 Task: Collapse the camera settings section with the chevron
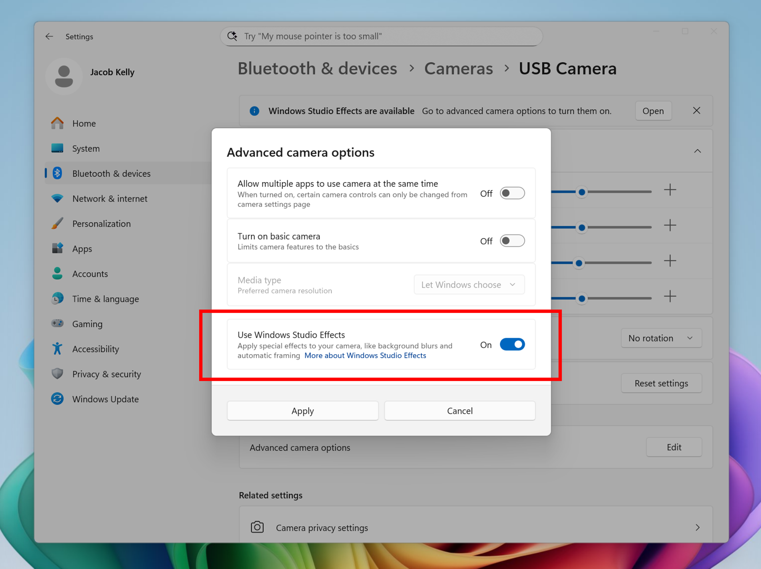click(697, 150)
